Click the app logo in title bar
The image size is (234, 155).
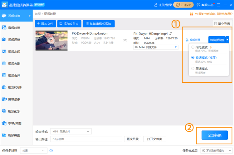click(4, 5)
